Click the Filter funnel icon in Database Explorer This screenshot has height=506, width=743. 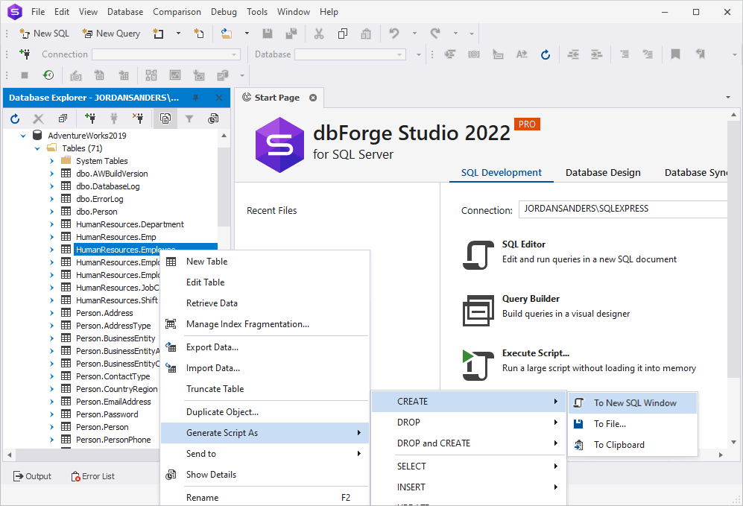click(189, 118)
